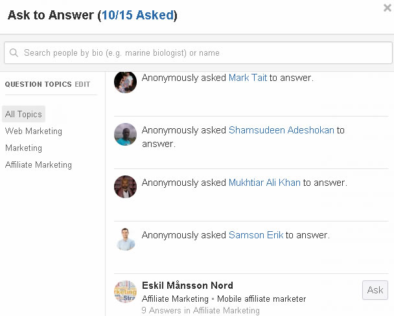Image resolution: width=394 pixels, height=316 pixels.
Task: Filter by Marketing topic
Action: (23, 148)
